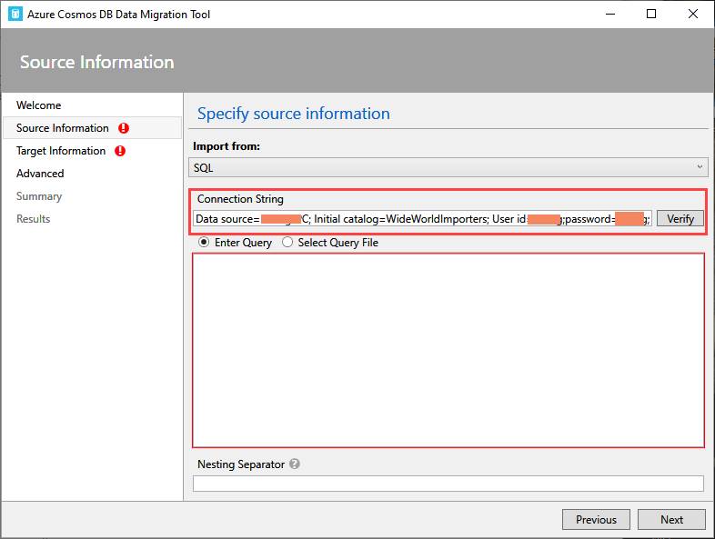Open the Advanced step
715x539 pixels.
pos(40,174)
